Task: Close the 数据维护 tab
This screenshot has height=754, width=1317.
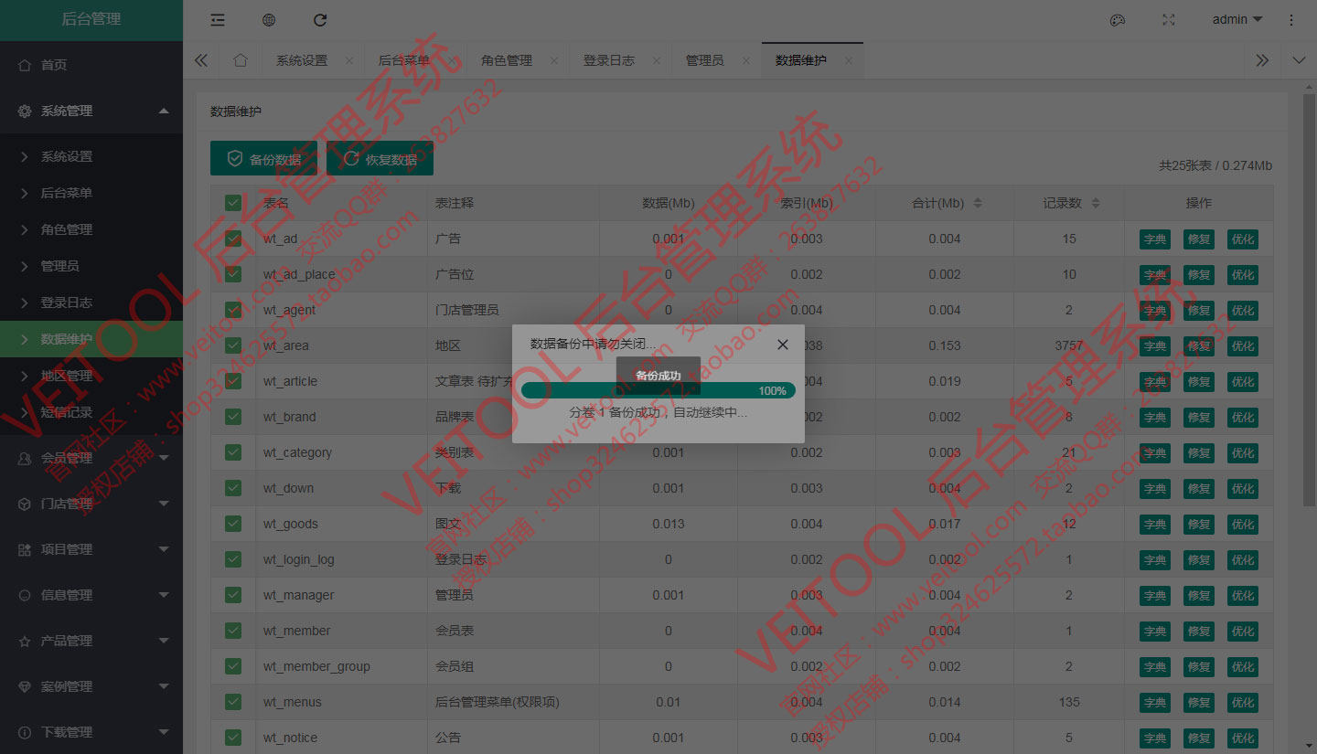Action: [849, 60]
